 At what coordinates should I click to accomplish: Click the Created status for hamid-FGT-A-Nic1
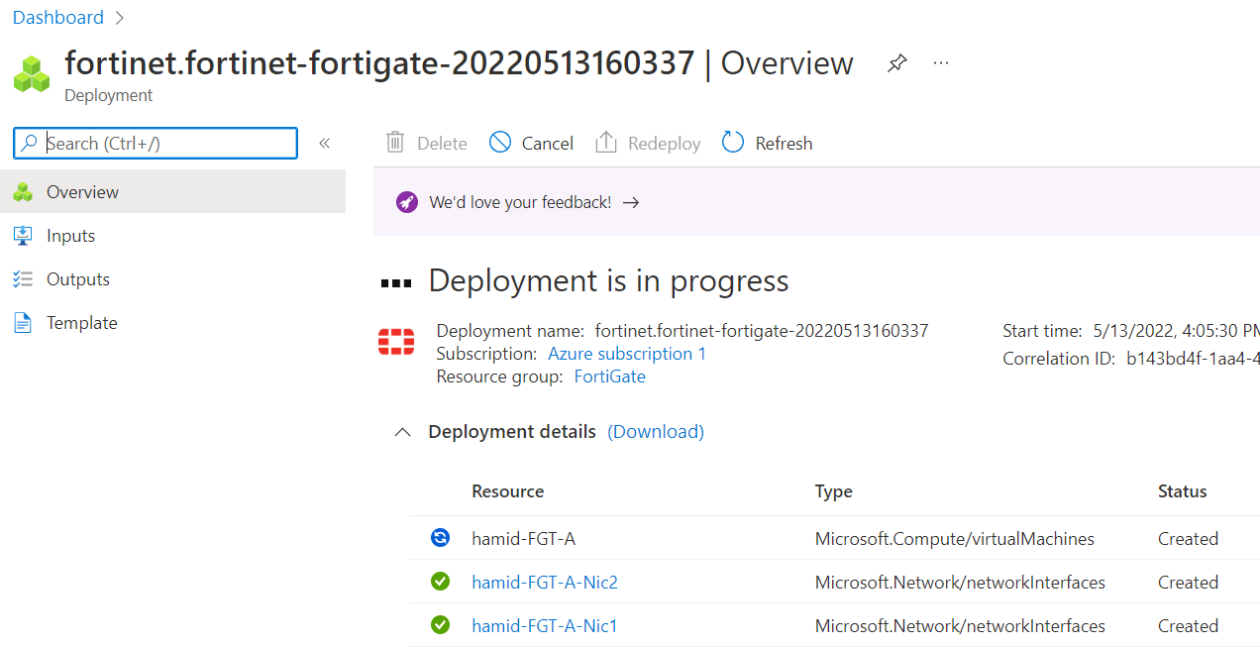[x=1188, y=626]
